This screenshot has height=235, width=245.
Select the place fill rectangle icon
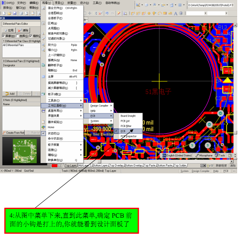(x=165, y=14)
